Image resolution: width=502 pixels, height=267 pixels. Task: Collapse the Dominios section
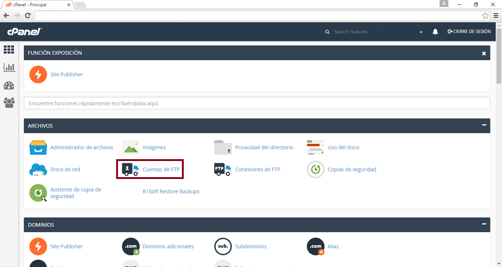coord(484,224)
